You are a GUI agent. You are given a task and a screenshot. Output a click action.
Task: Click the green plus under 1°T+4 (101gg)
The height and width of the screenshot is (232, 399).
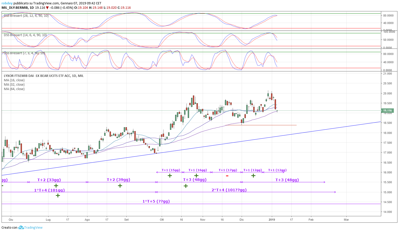tap(58, 196)
